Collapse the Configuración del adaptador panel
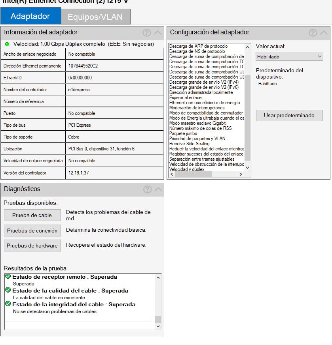Viewport: 332px width, 345px height. pyautogui.click(x=324, y=33)
